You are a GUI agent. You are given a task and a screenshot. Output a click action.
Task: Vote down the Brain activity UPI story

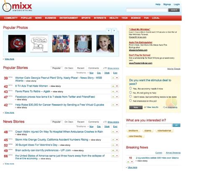(117, 150)
